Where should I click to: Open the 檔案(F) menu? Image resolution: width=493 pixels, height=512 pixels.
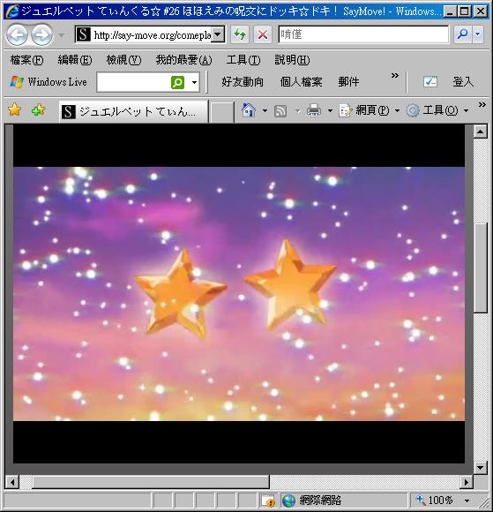(26, 60)
